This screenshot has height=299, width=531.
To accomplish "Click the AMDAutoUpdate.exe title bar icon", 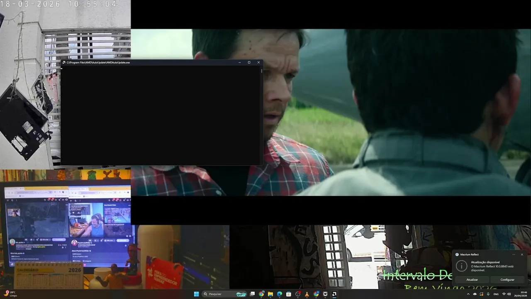I will coord(64,62).
